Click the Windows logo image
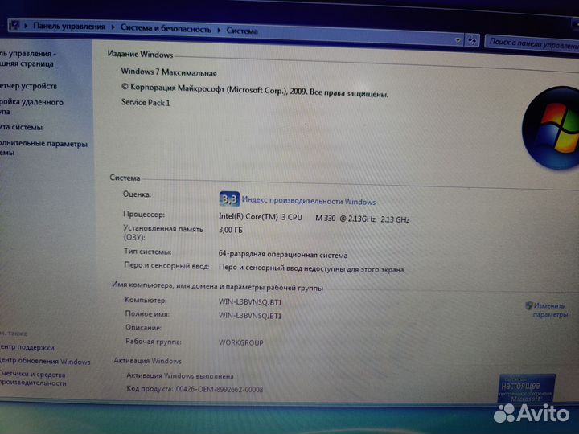The width and height of the screenshot is (579, 434). [551, 128]
